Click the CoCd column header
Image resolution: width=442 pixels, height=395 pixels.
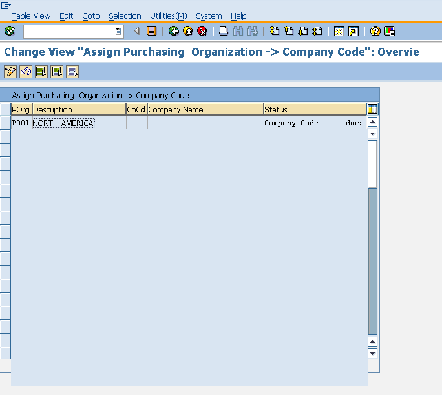[136, 109]
